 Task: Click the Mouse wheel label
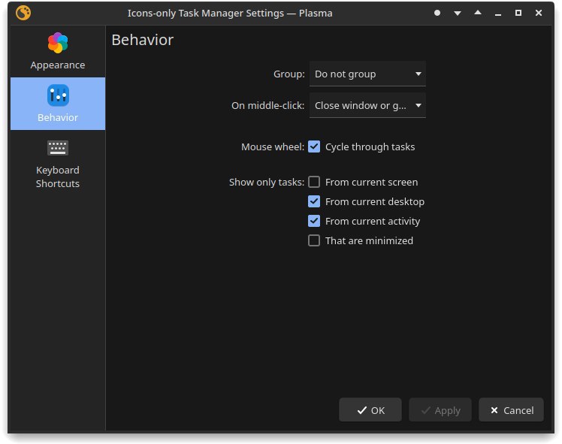tap(273, 147)
